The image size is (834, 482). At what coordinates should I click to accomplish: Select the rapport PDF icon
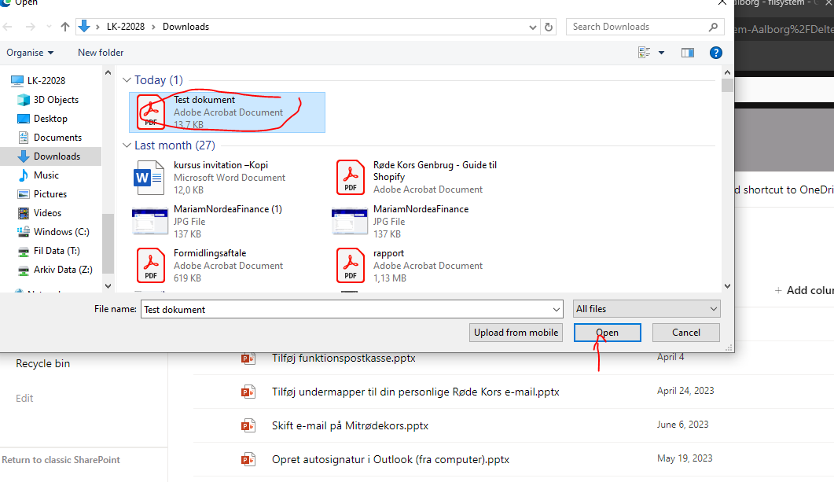(351, 266)
